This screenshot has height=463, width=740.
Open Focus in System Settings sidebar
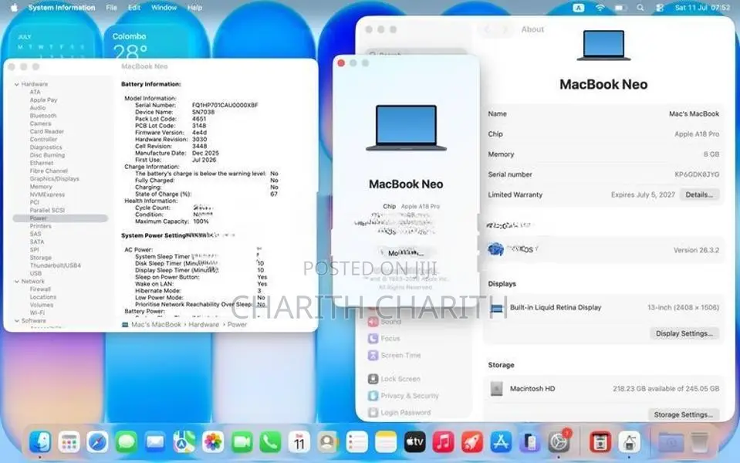384,339
